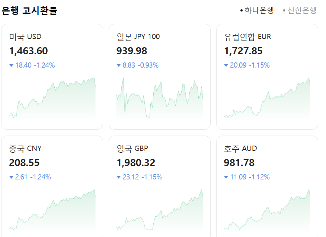The width and height of the screenshot is (326, 237).
Task: Click the GBP decline arrow indicator
Action: coord(119,177)
